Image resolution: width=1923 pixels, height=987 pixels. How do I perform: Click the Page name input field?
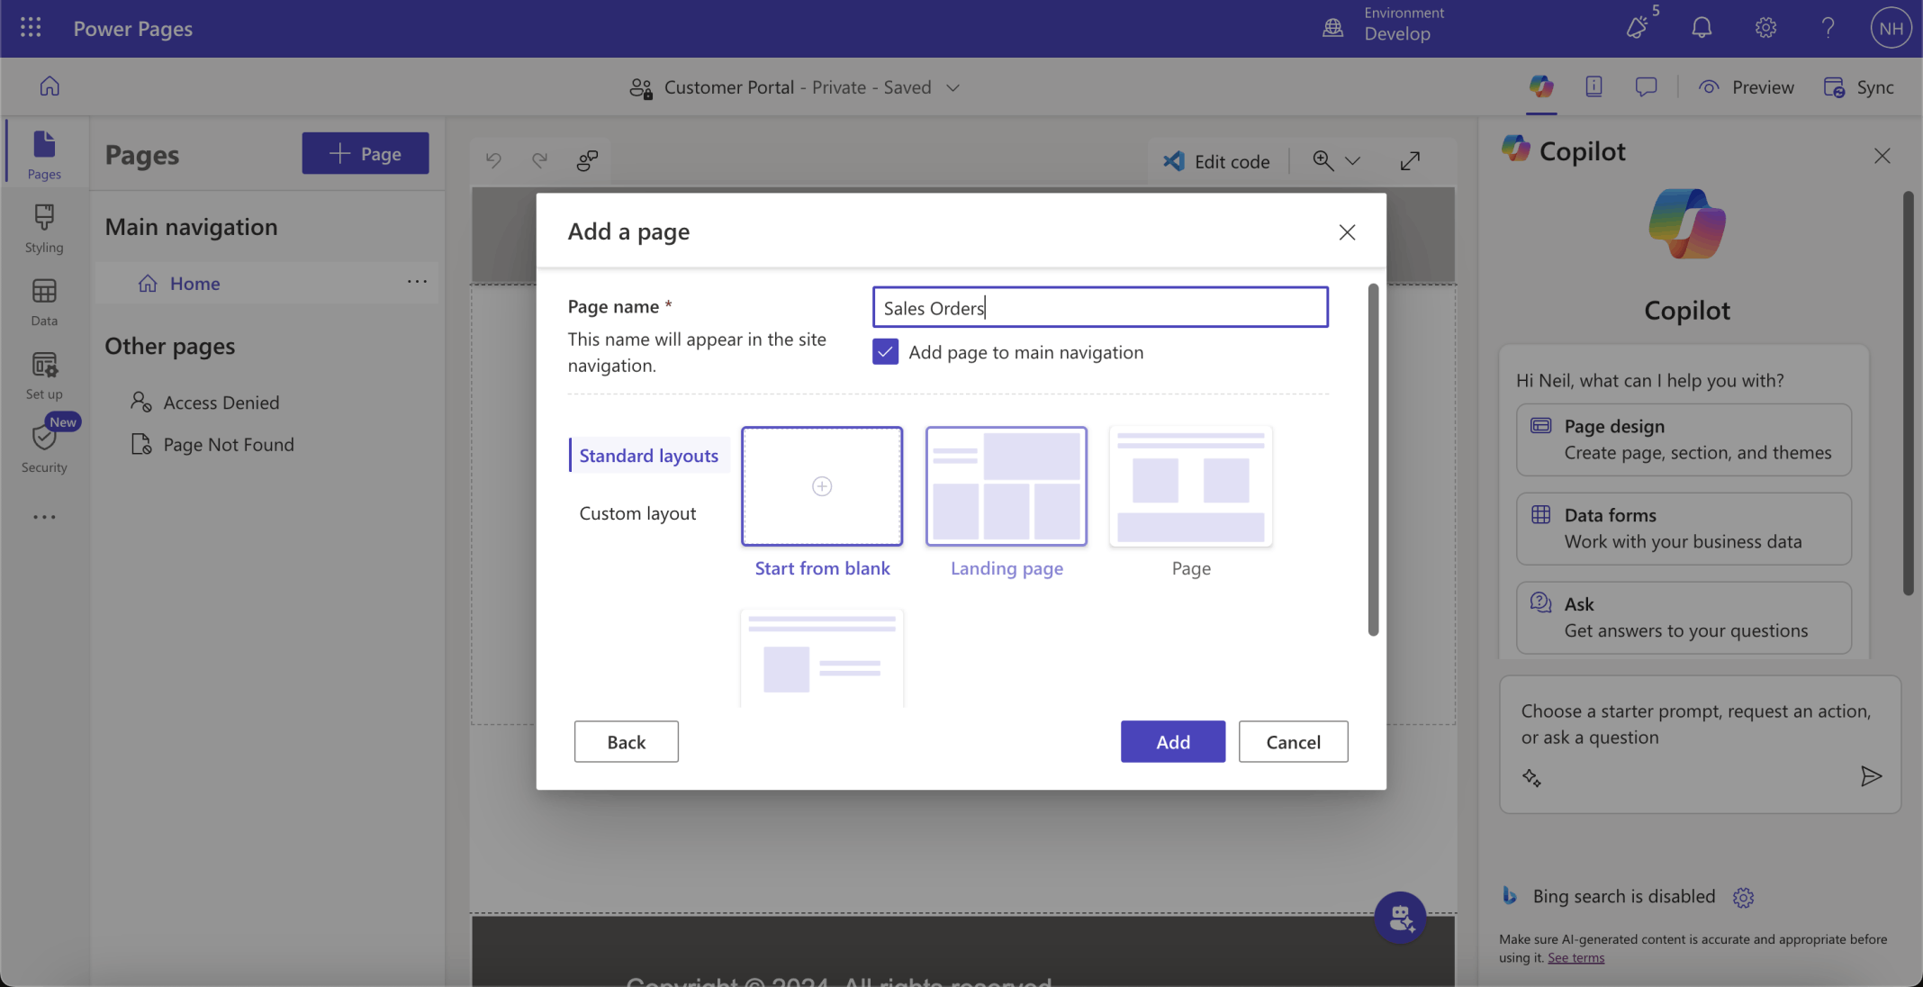coord(1099,307)
